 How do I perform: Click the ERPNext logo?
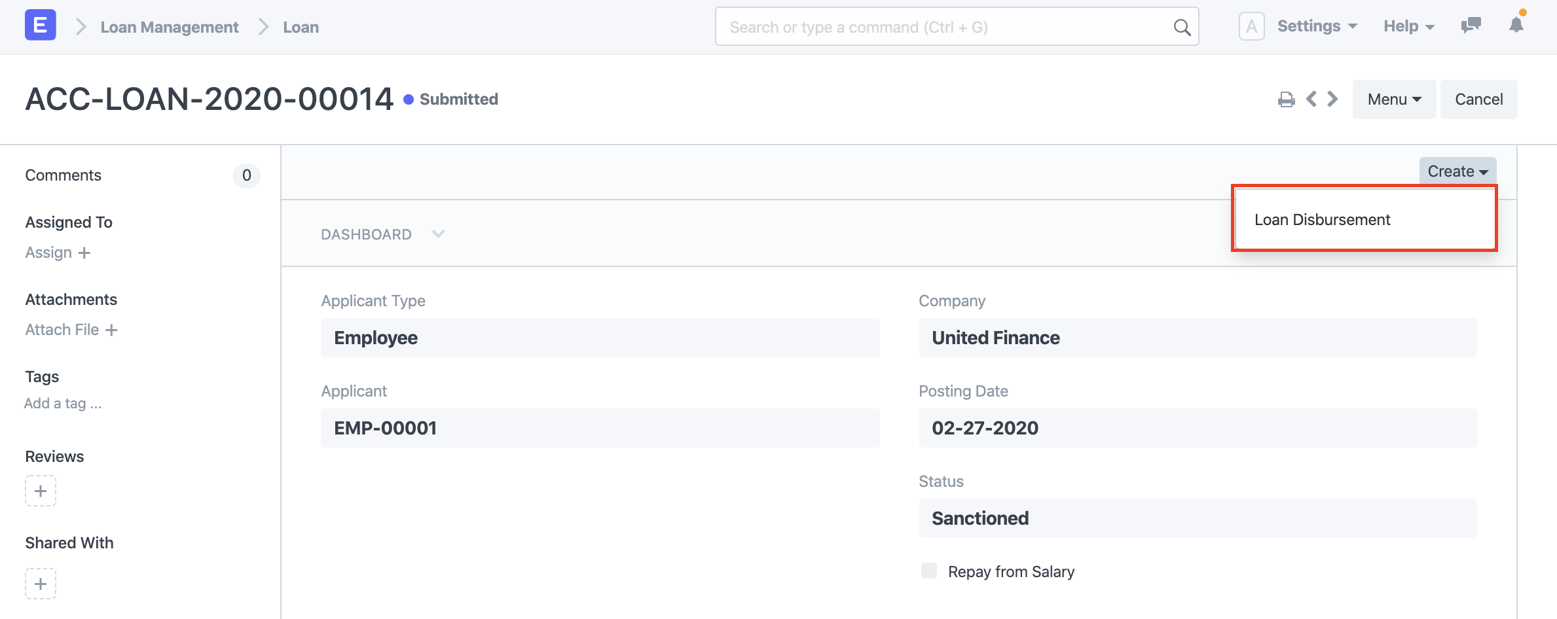pyautogui.click(x=41, y=26)
